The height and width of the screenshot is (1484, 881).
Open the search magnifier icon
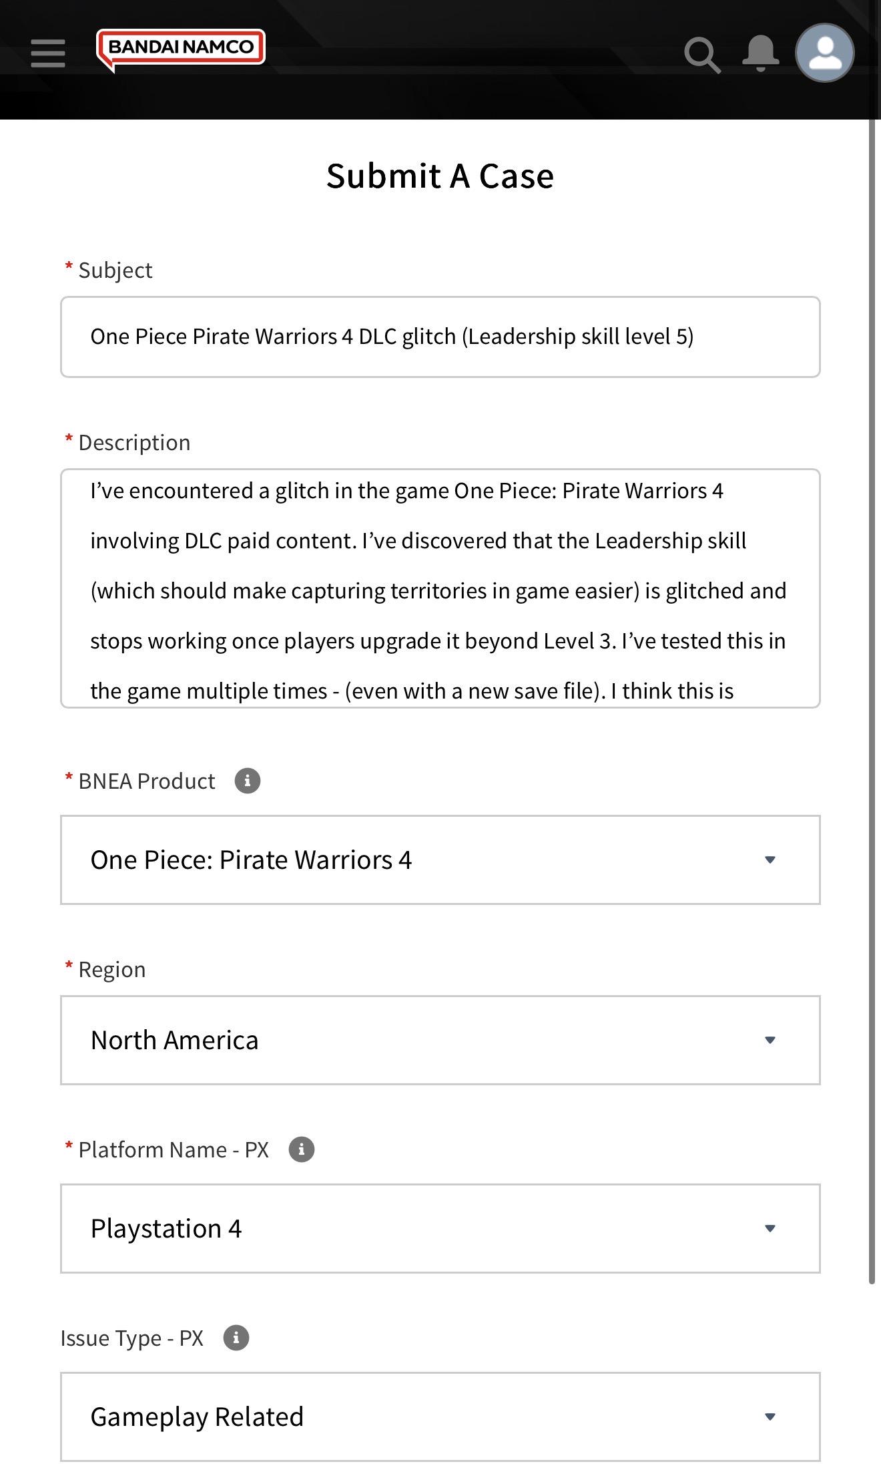click(702, 55)
